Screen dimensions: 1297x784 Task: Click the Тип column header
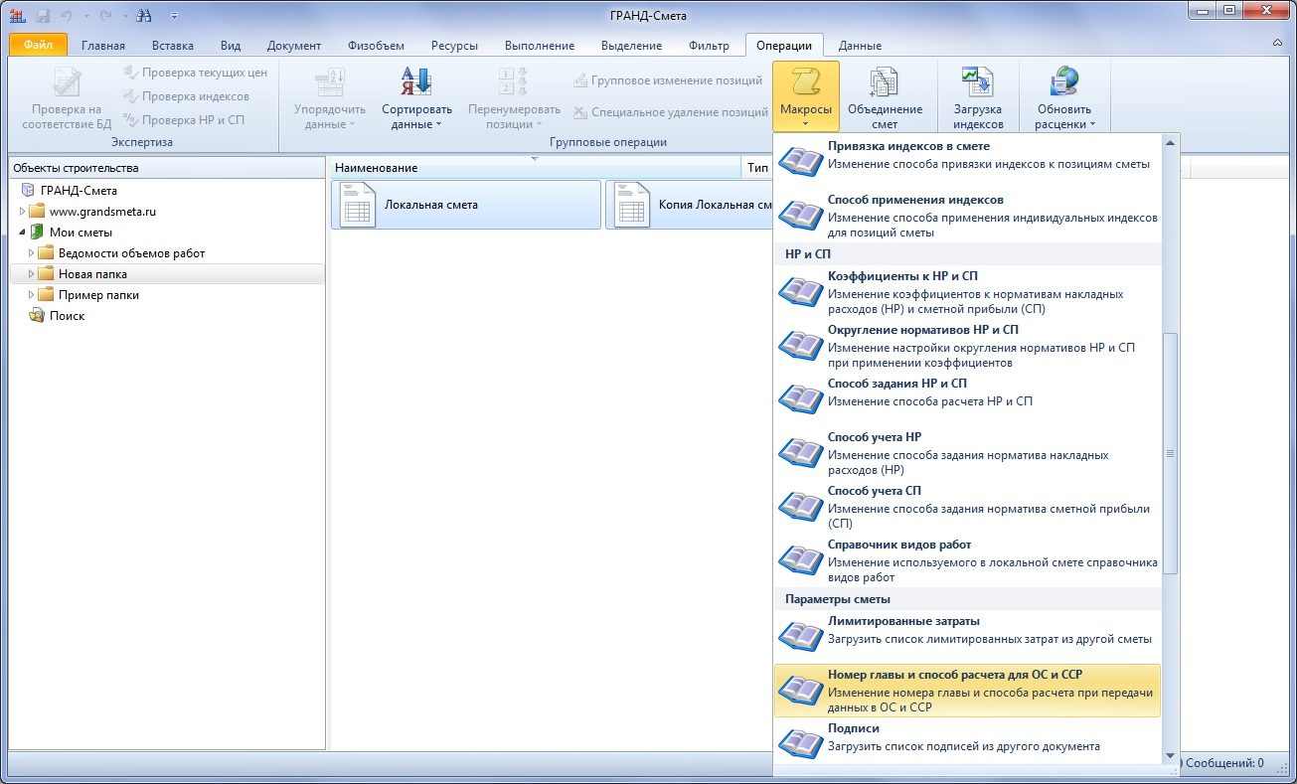click(x=757, y=168)
